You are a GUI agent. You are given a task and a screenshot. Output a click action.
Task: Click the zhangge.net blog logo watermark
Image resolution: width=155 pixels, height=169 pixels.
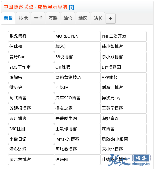tap(129, 160)
